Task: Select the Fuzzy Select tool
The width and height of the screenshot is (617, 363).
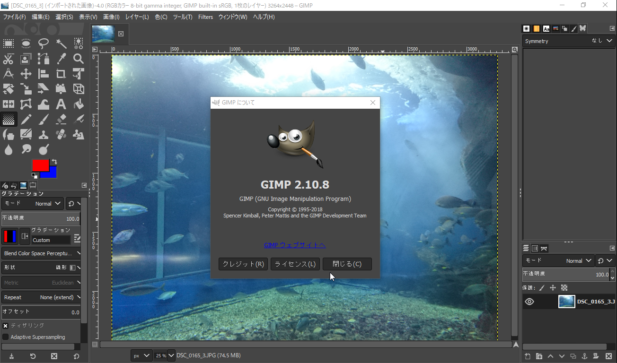Action: (x=61, y=43)
